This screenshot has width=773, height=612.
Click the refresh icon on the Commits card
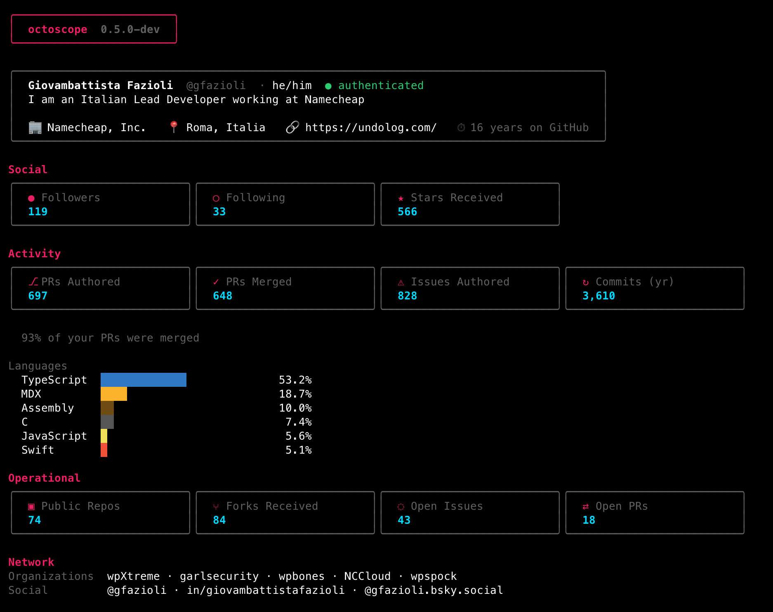pyautogui.click(x=585, y=282)
